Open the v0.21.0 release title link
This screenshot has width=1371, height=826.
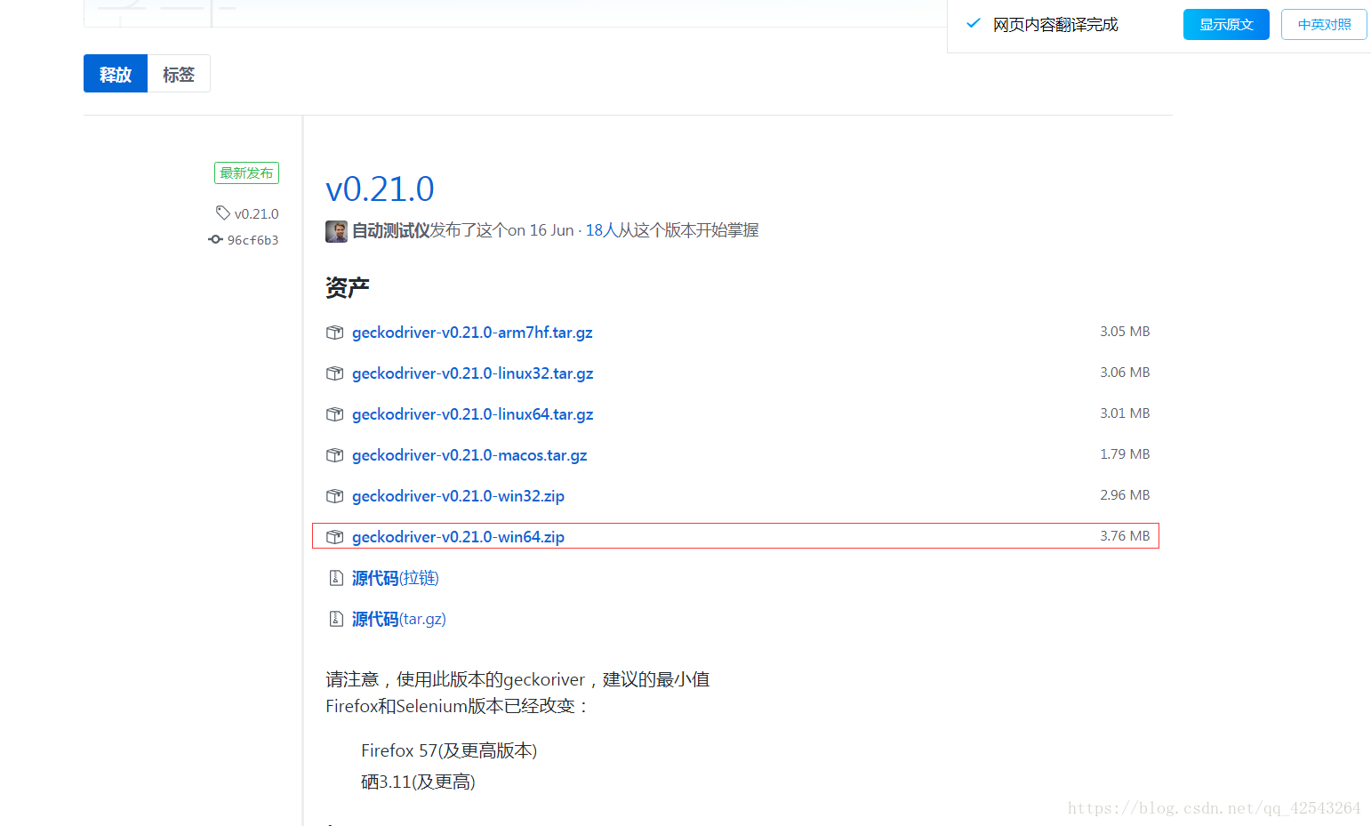(x=380, y=188)
